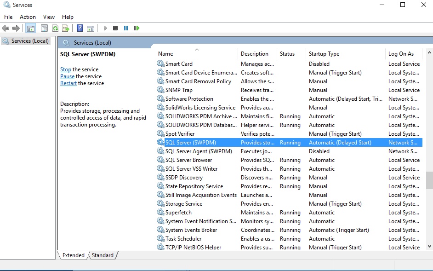Click gear icon beside Storage Service
The width and height of the screenshot is (433, 271).
[161, 203]
